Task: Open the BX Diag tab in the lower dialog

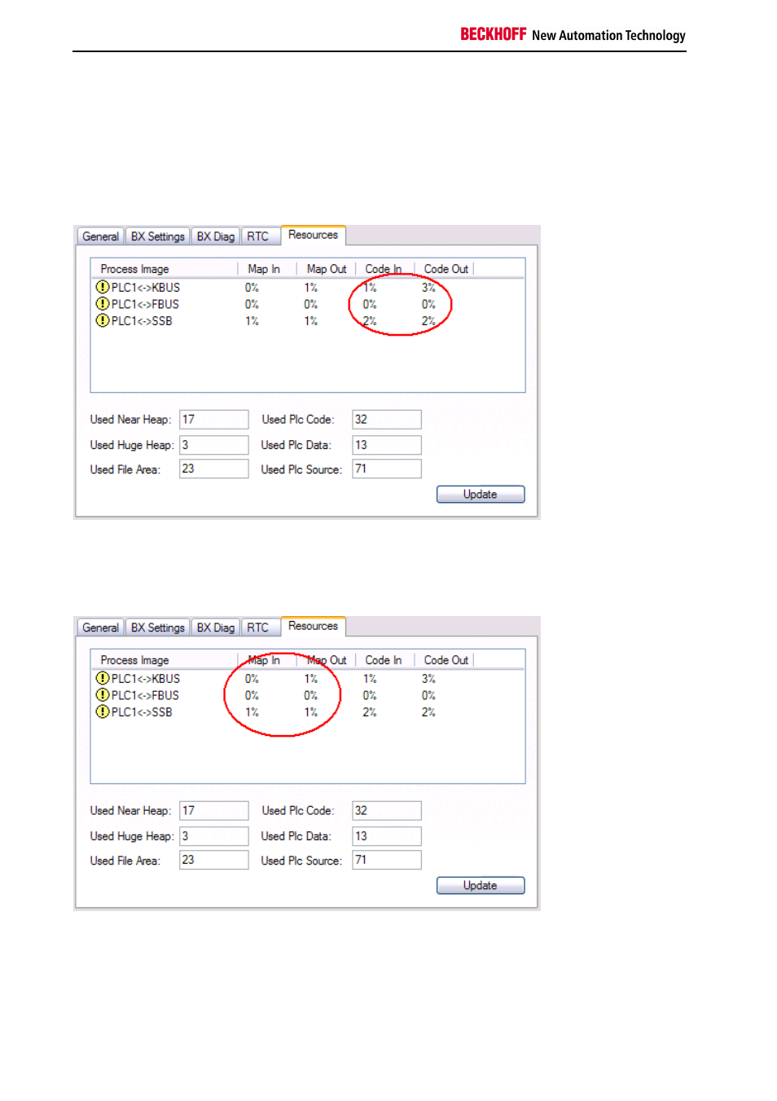Action: pos(216,628)
